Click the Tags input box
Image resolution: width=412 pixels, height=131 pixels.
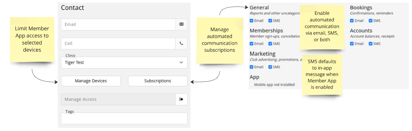coord(124,118)
